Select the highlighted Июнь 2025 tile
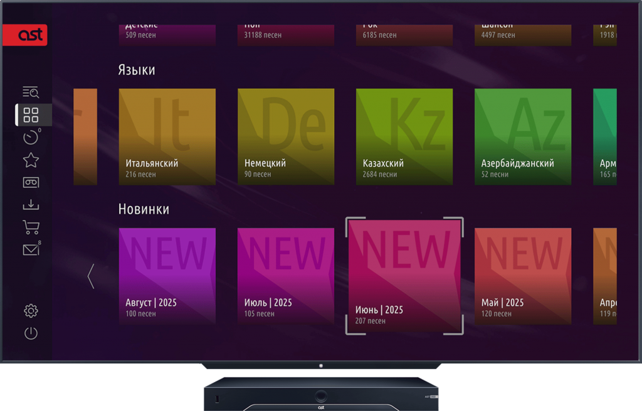This screenshot has width=642, height=411. pyautogui.click(x=404, y=276)
